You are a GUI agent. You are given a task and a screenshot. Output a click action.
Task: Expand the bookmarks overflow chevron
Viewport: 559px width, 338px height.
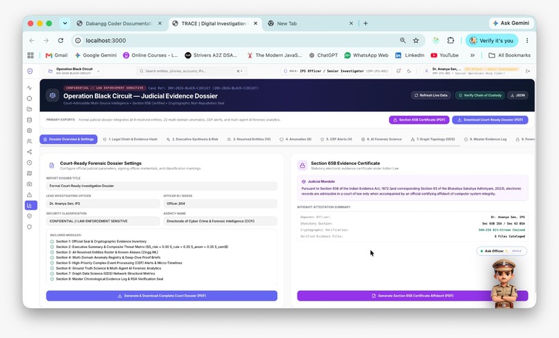click(x=472, y=55)
